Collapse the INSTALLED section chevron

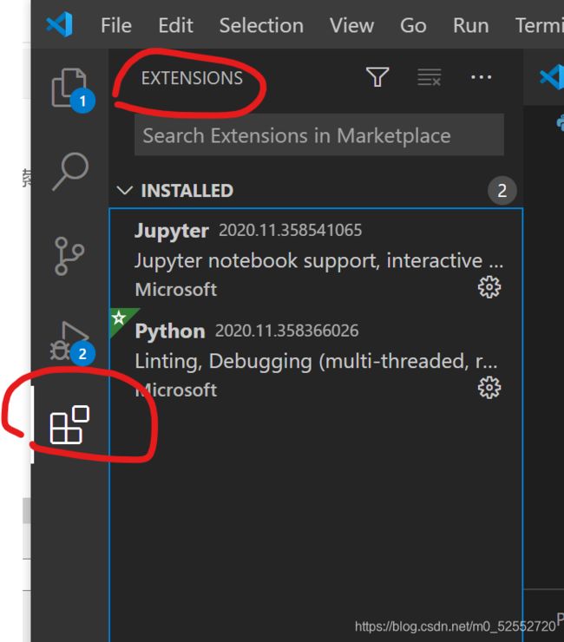point(125,190)
